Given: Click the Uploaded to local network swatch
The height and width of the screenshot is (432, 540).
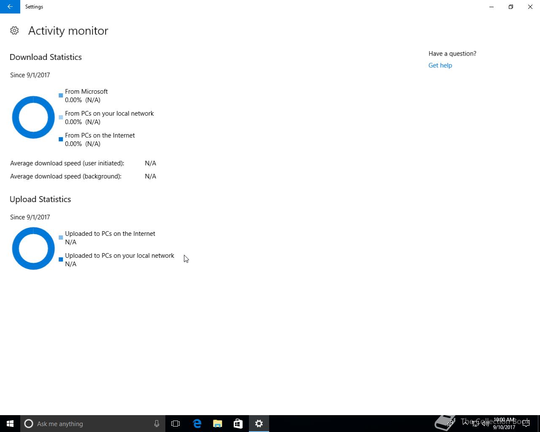Looking at the screenshot, I should click(x=61, y=259).
